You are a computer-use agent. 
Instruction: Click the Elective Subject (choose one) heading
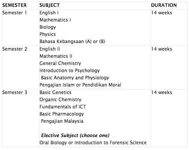tap(75, 135)
